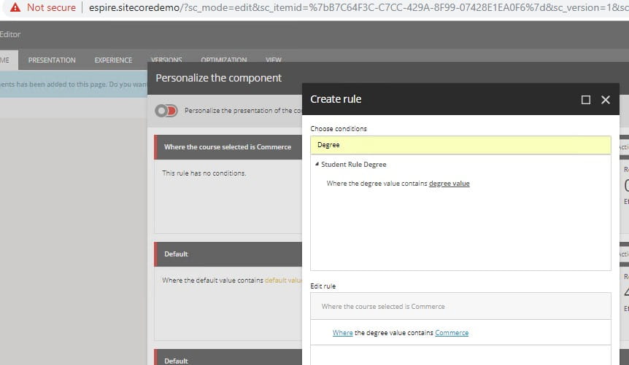Click the degree value link in conditions

click(449, 184)
